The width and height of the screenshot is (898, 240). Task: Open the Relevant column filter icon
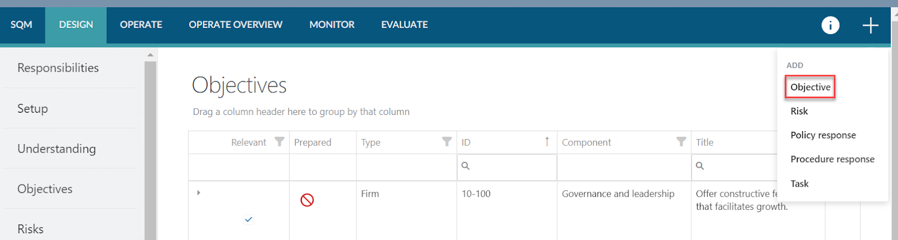(279, 142)
